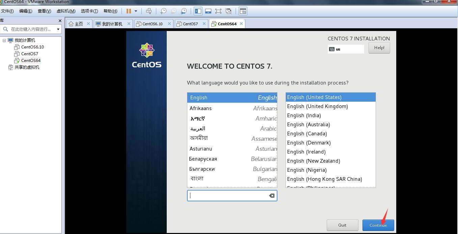Choose English (Hong Kong SAR China) locale
458x234 pixels.
(x=331, y=179)
